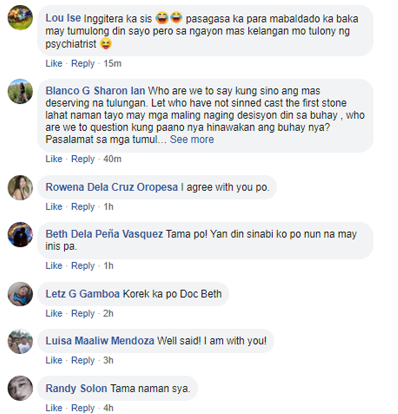Reply to Randy Solon's comment
The width and height of the screenshot is (398, 414).
click(x=83, y=408)
